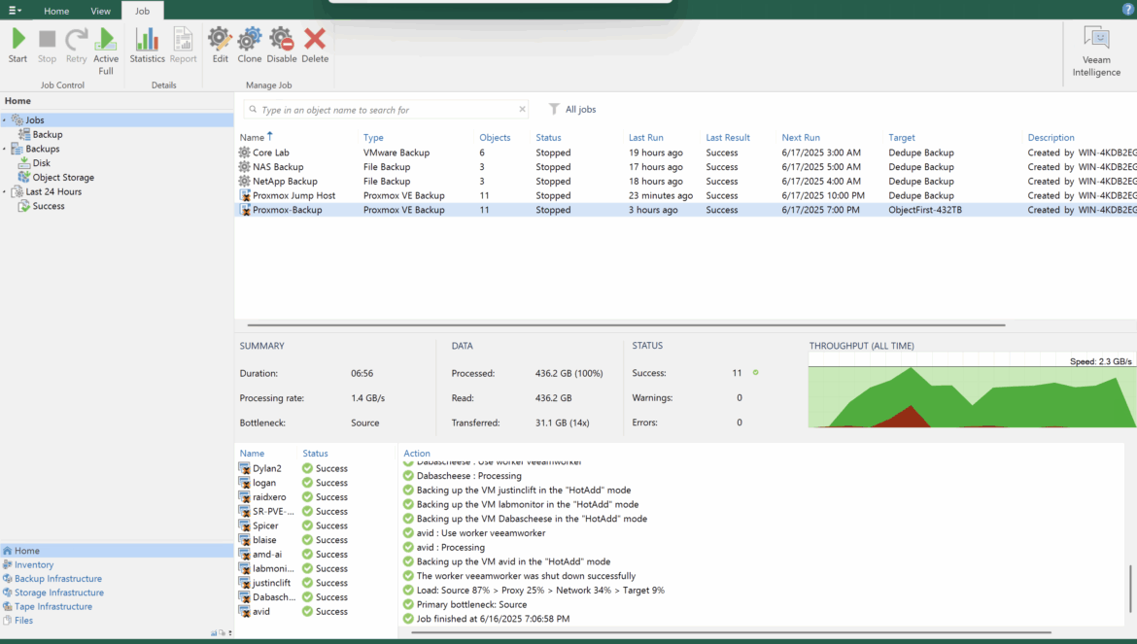Select the raidxero VM row
The image size is (1137, 644).
pos(316,497)
